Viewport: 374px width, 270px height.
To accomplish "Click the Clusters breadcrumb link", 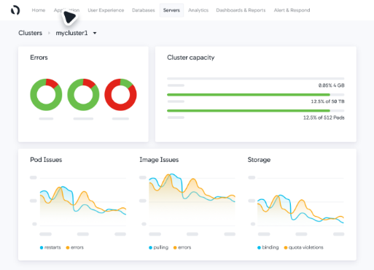I will pos(30,33).
